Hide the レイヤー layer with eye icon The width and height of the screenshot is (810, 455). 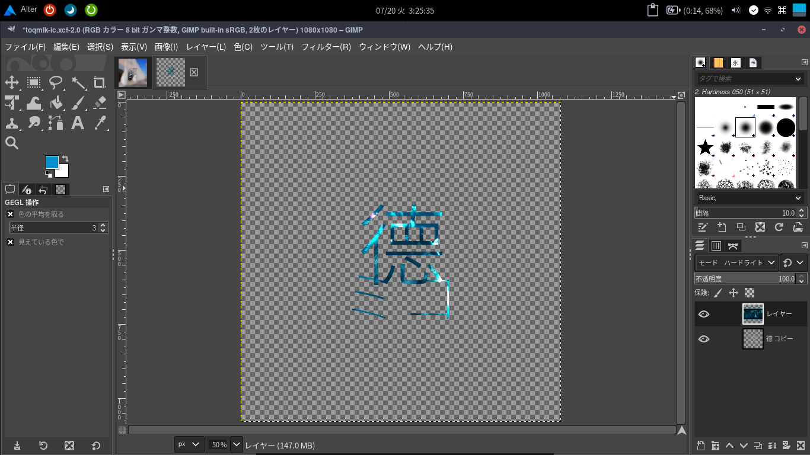(704, 314)
